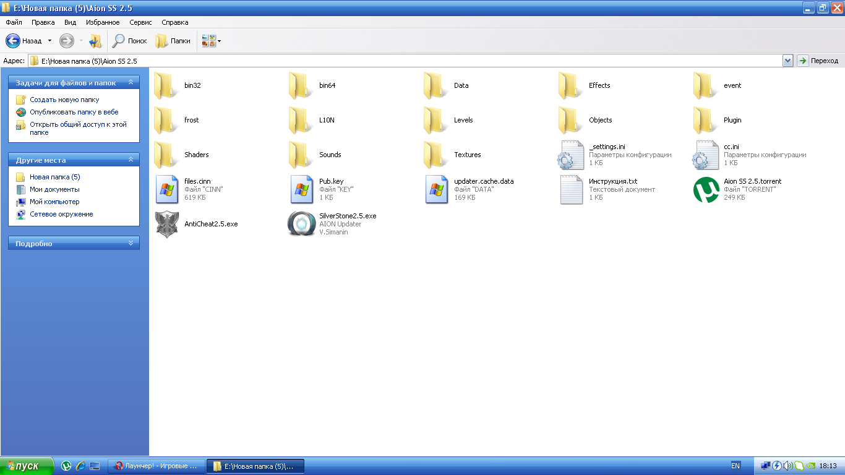Open the Файл menu
845x475 pixels.
(x=14, y=22)
